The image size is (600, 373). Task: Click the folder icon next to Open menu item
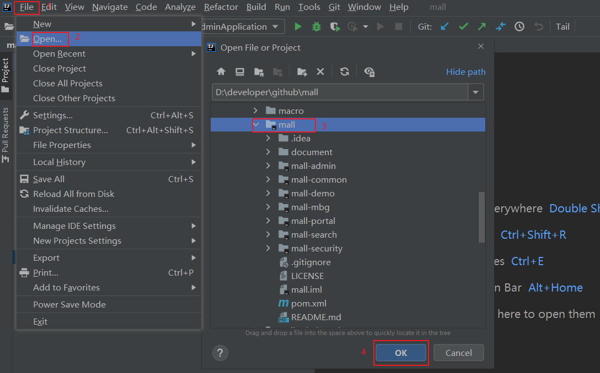[x=25, y=39]
